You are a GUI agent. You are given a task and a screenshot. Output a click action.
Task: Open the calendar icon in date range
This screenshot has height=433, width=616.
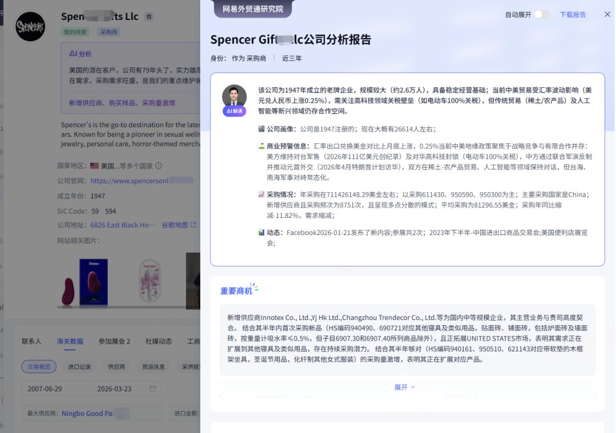click(153, 389)
